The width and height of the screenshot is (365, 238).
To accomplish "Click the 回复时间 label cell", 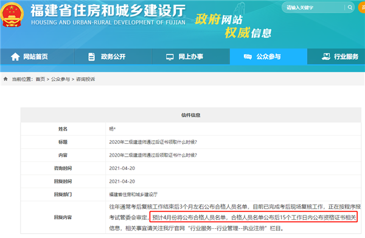I will (63, 182).
